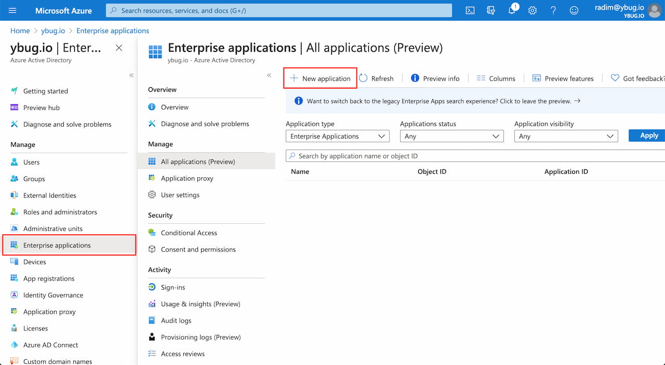The width and height of the screenshot is (665, 365).
Task: Click Enterprise applications breadcrumb
Action: 113,31
